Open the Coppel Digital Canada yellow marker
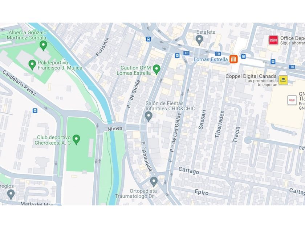This screenshot has height=228, width=305. pyautogui.click(x=283, y=80)
